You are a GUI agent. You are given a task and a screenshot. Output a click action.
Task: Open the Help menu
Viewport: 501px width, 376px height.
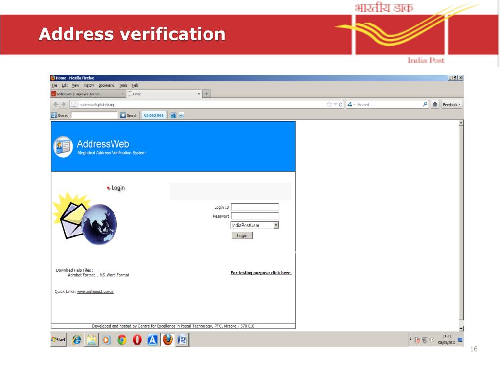tap(135, 85)
